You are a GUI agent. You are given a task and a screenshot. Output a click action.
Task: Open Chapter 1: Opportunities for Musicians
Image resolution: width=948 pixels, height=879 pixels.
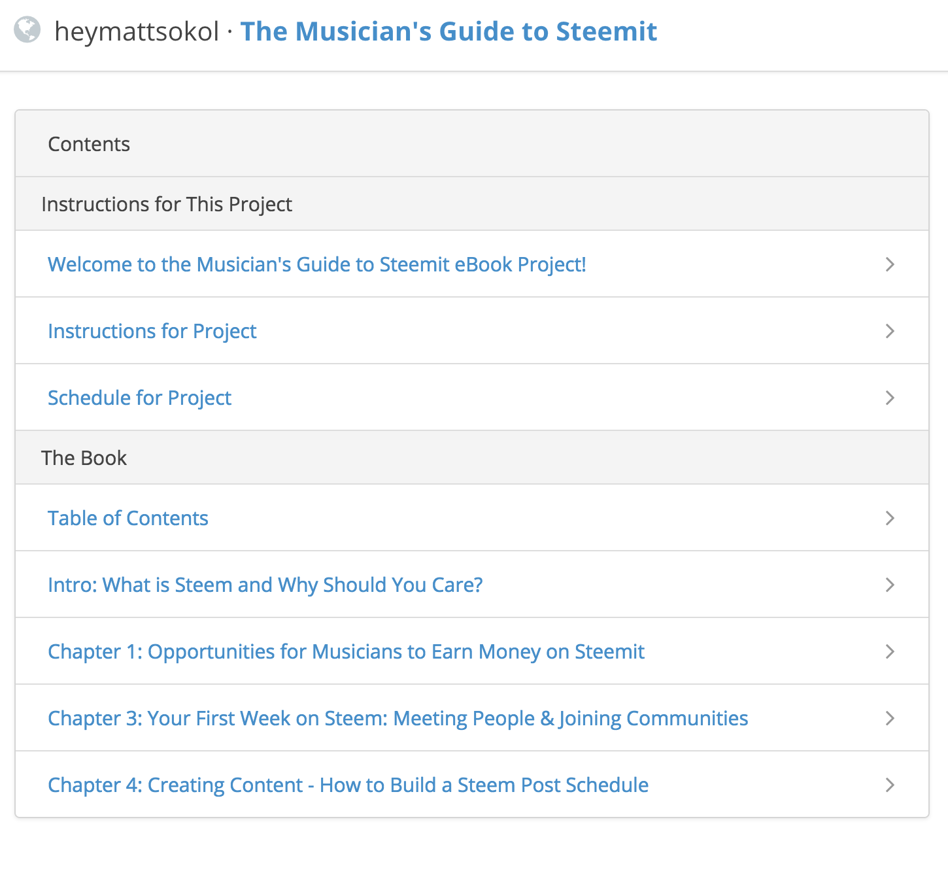click(x=347, y=651)
